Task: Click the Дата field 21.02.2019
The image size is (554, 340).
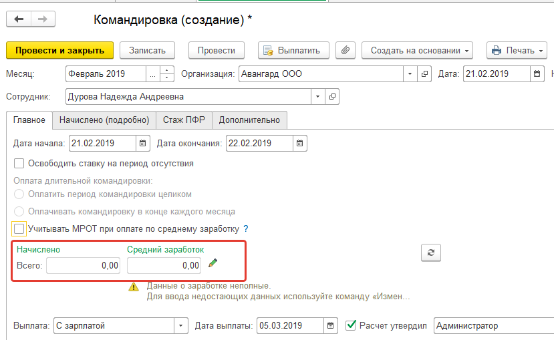Action: click(497, 73)
